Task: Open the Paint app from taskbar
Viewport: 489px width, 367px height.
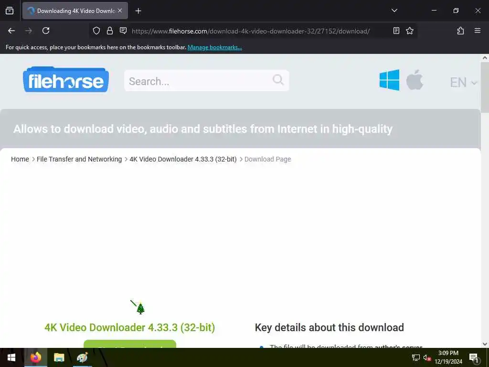Action: pos(82,357)
